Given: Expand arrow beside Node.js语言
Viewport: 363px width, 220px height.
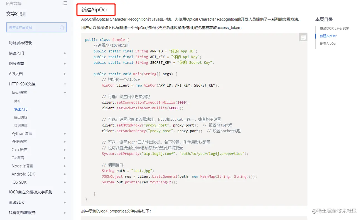Looking at the screenshot, I should tap(65, 166).
